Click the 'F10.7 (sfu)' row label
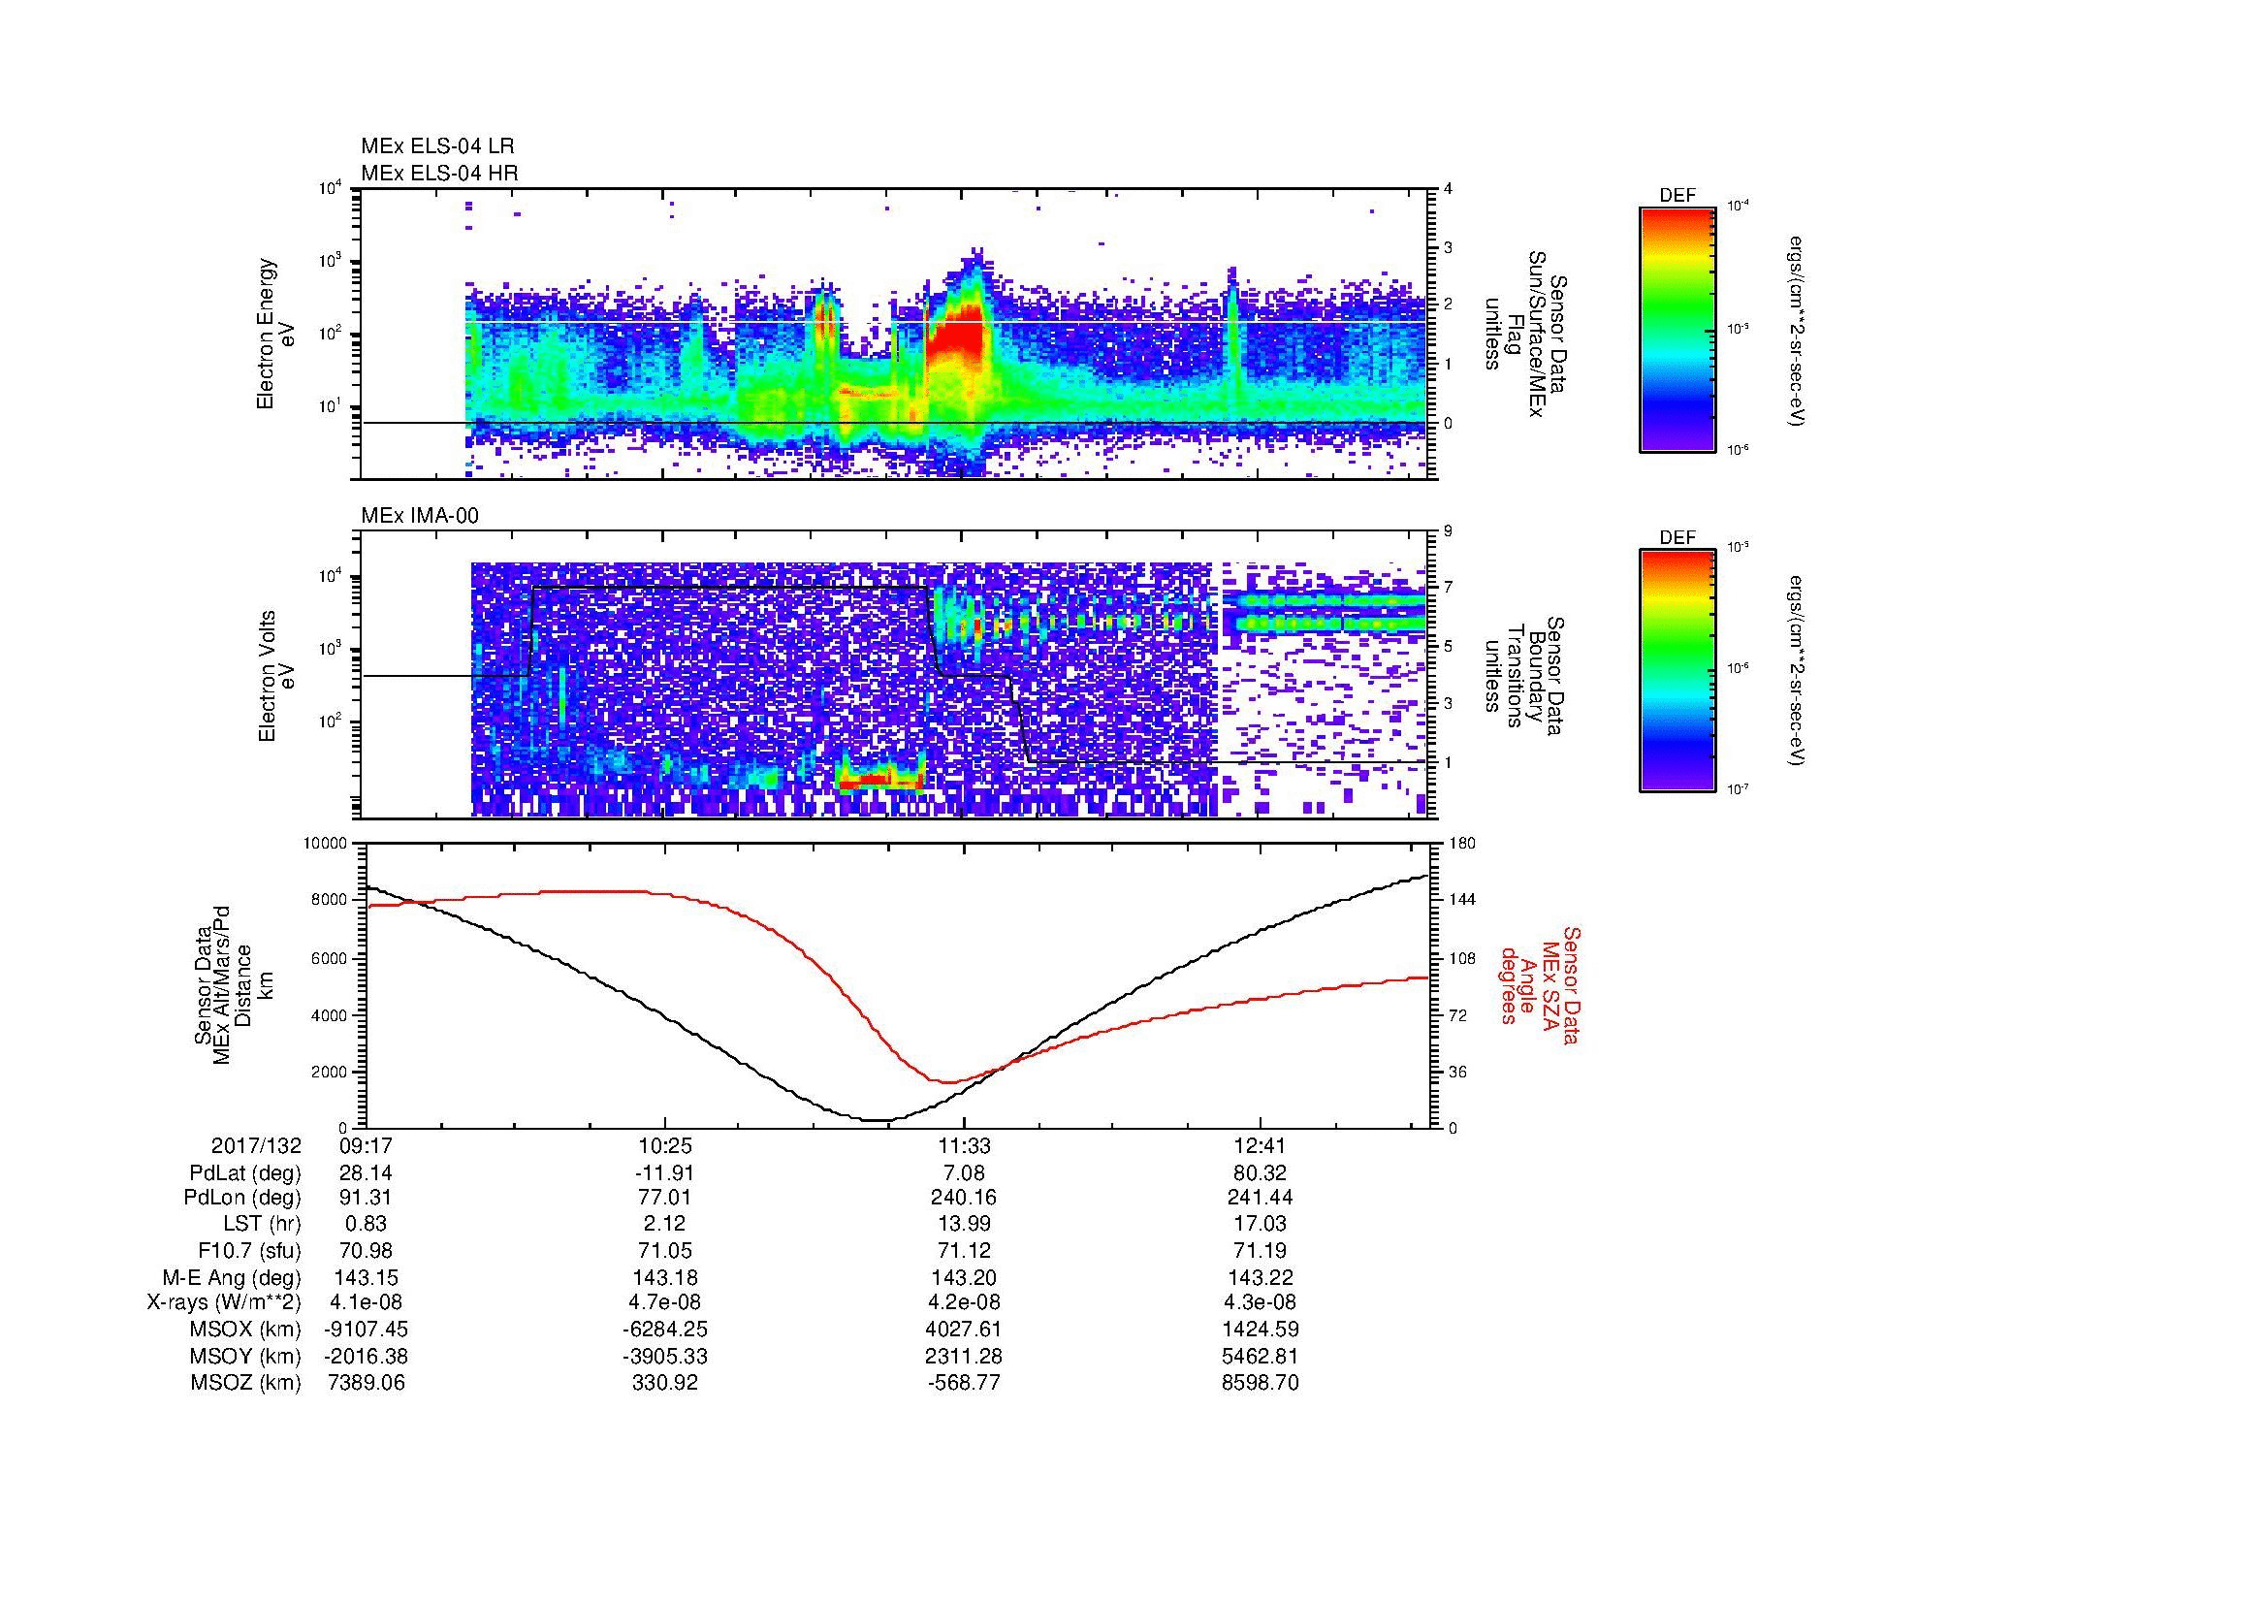Viewport: 2268px width, 1603px height. click(x=249, y=1250)
